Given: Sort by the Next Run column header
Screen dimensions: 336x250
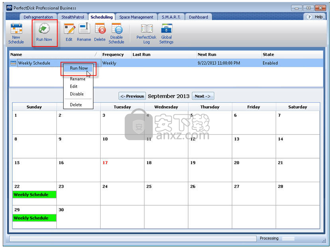Looking at the screenshot, I should point(229,55).
